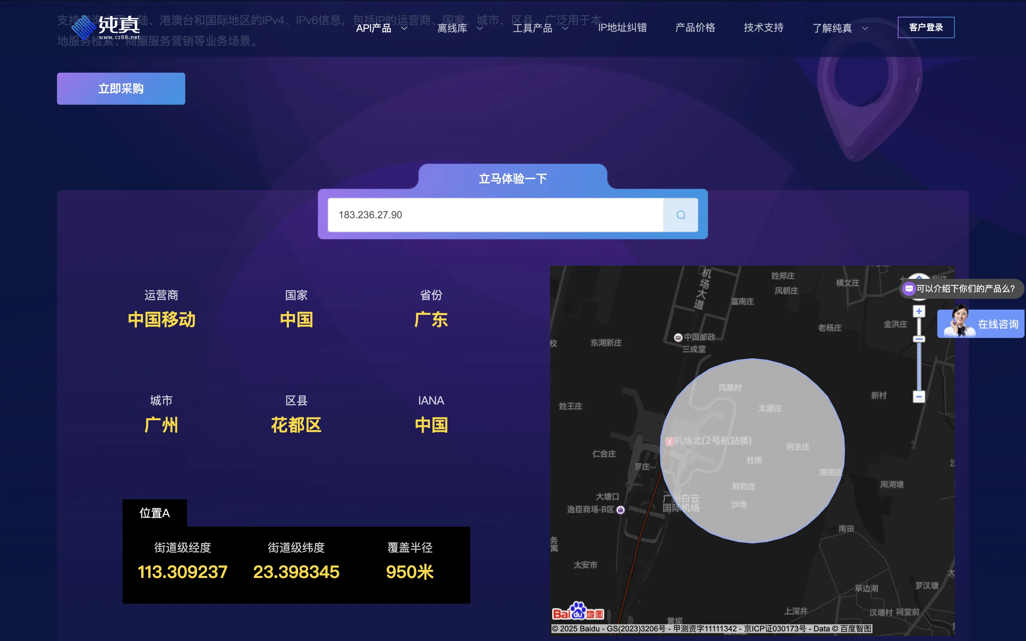The width and height of the screenshot is (1026, 641).
Task: Click the search magnifier icon
Action: tap(680, 215)
